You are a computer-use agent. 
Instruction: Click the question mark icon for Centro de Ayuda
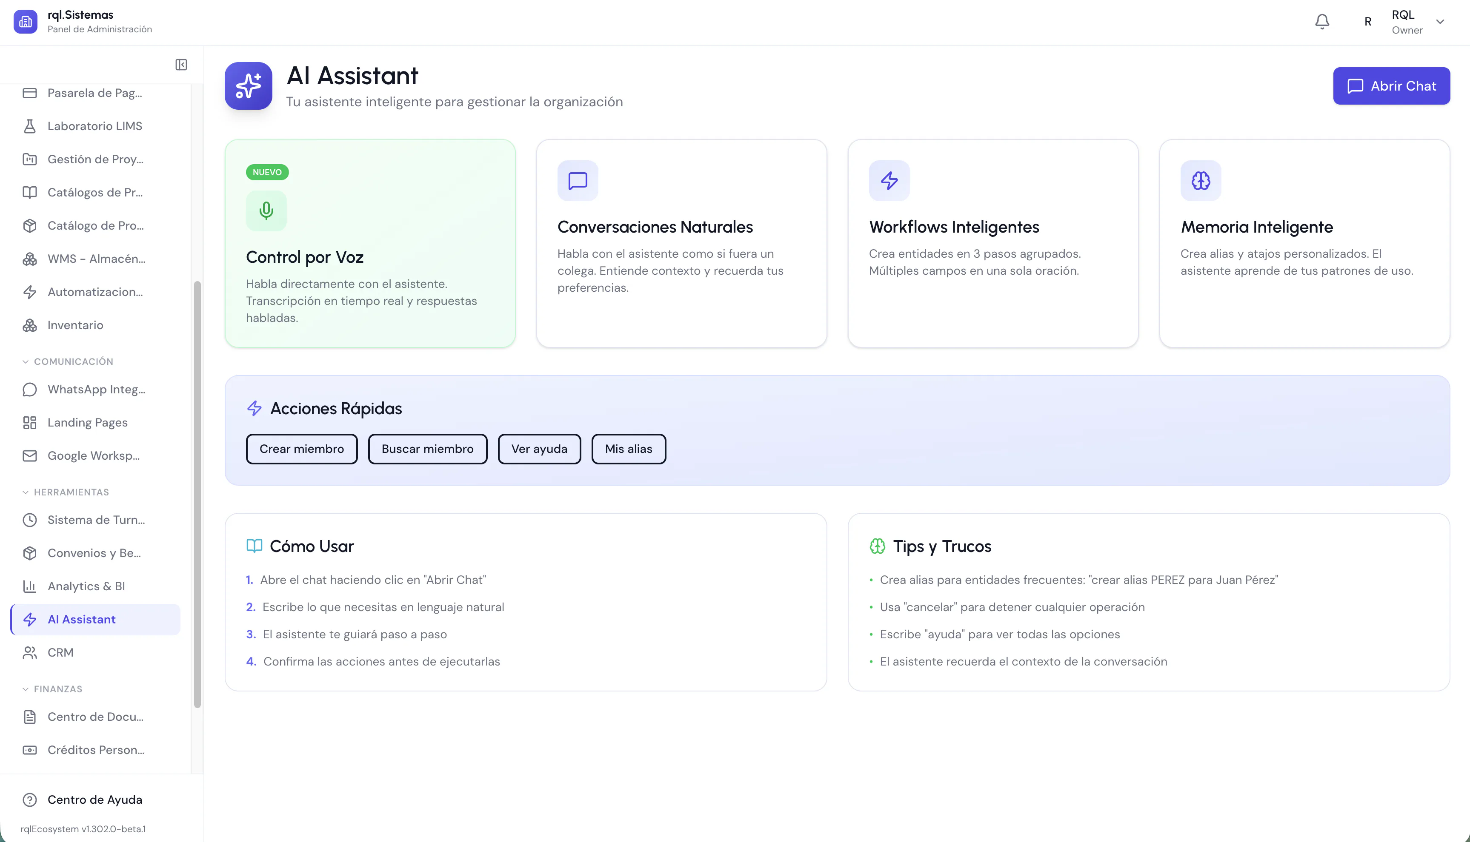29,800
